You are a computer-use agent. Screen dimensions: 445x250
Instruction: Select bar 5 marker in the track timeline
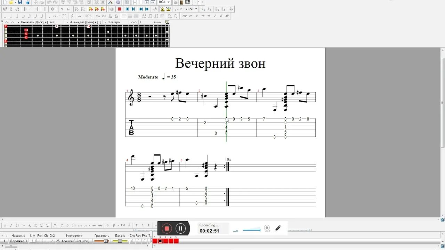click(x=176, y=241)
